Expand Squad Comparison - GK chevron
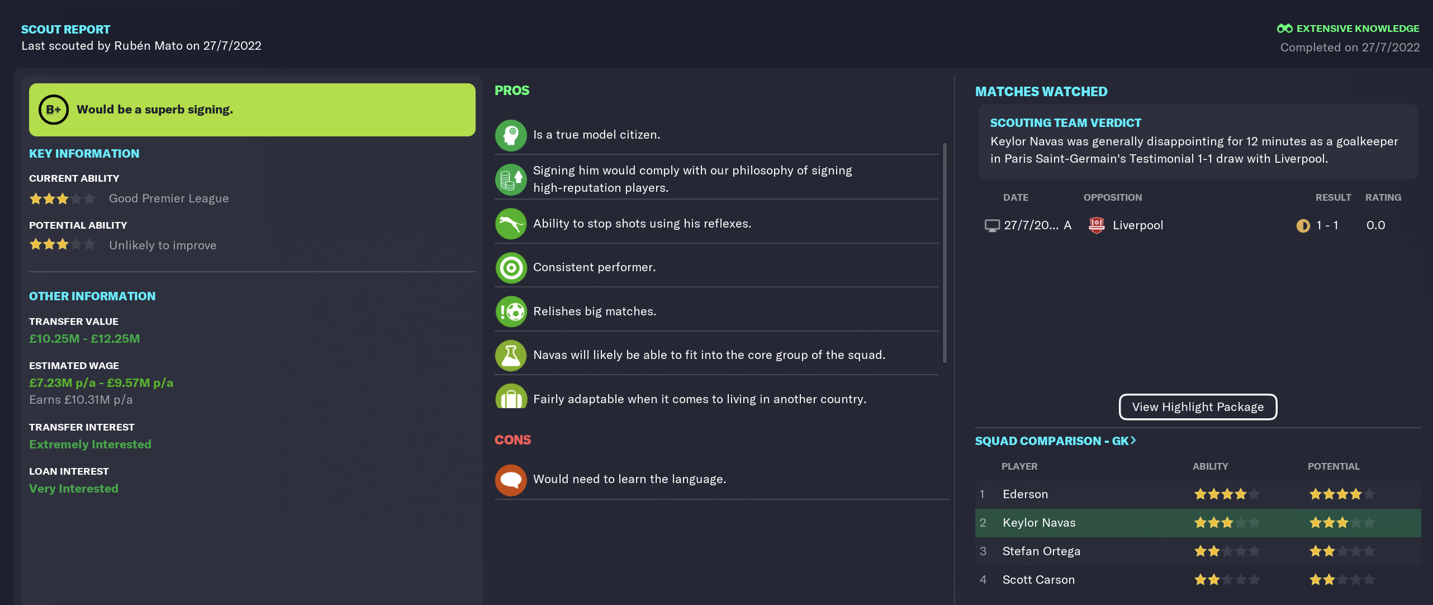Image resolution: width=1433 pixels, height=605 pixels. [x=1133, y=441]
